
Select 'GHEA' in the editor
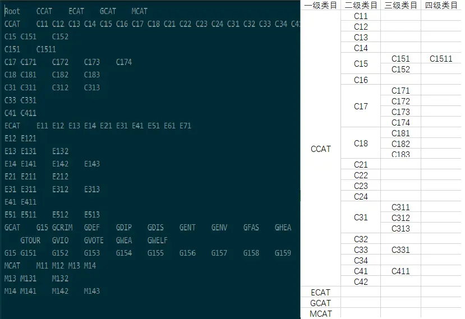tap(283, 228)
